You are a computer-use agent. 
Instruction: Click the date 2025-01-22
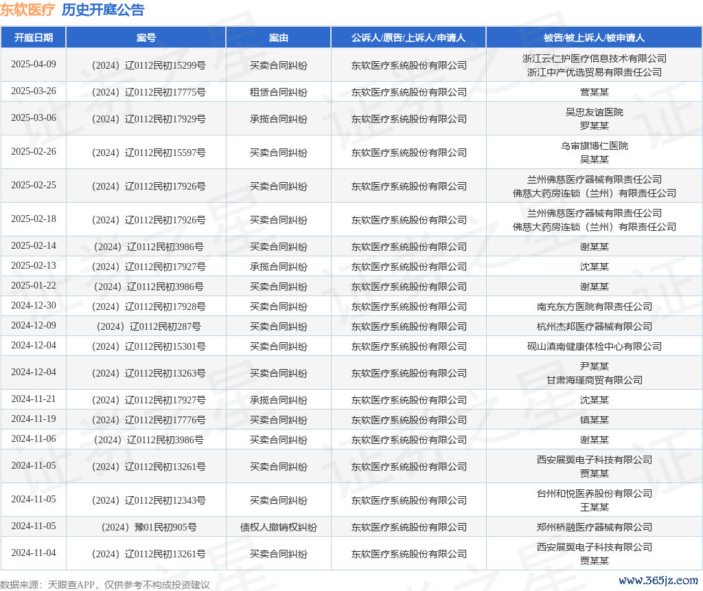coord(34,285)
